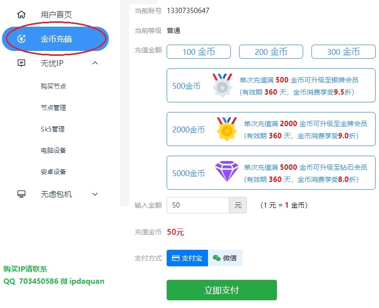Click the 输入金额 field showing 50
379x308 pixels.
(x=198, y=205)
